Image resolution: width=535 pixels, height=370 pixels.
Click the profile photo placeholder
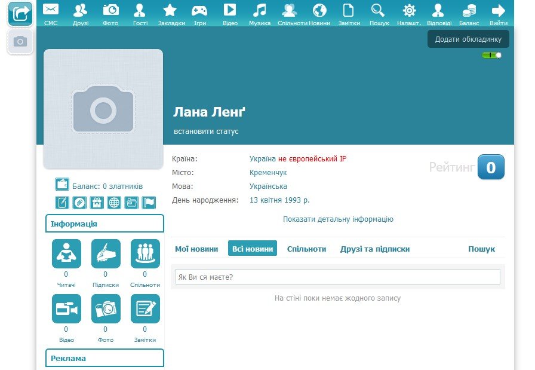pos(103,109)
